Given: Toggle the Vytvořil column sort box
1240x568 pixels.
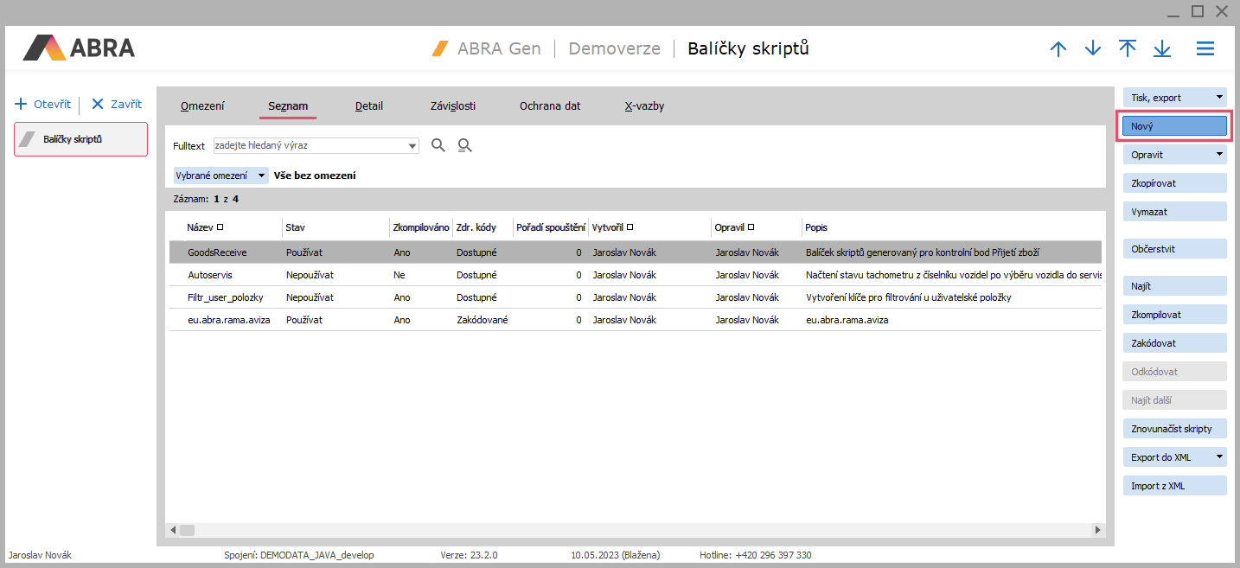Looking at the screenshot, I should [630, 227].
